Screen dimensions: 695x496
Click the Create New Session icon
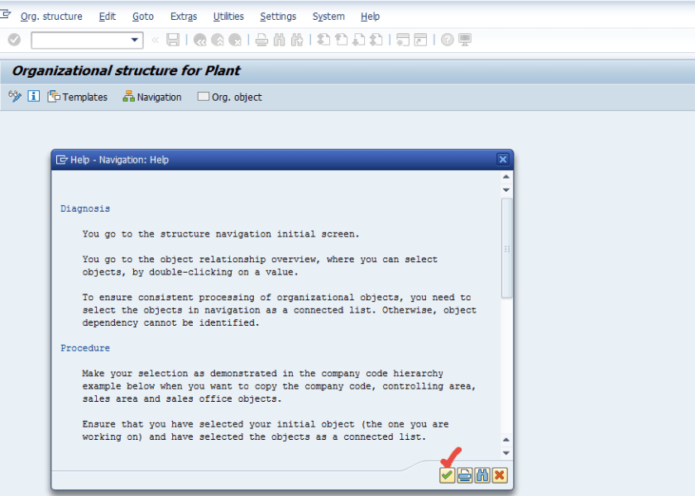tap(402, 40)
